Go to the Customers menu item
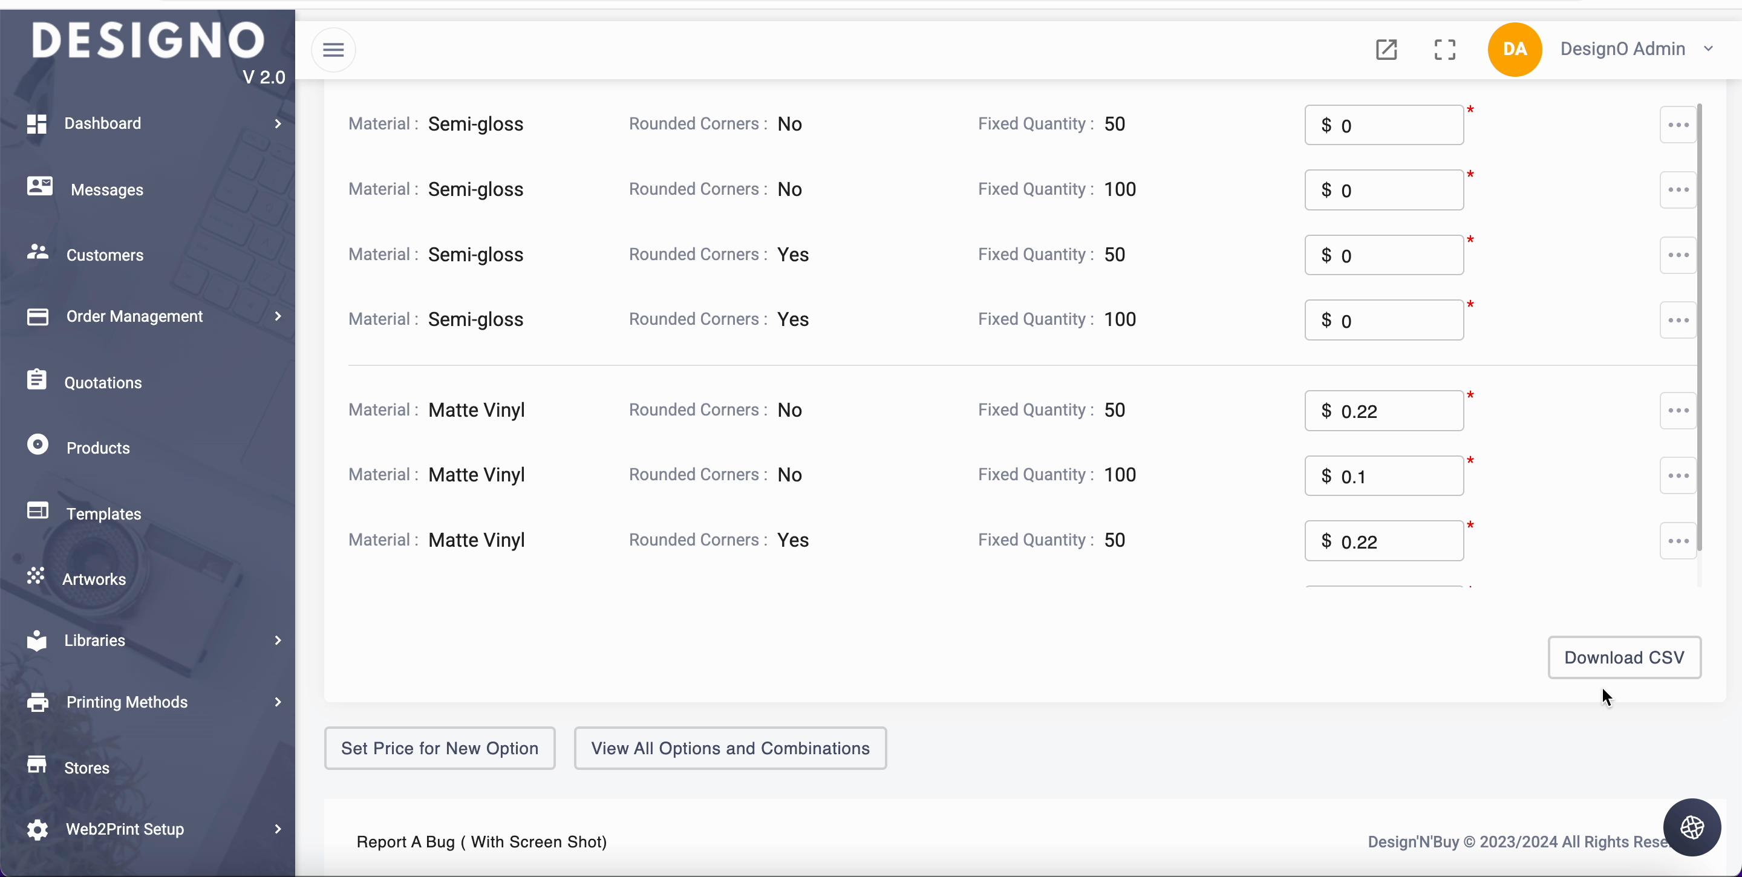 (x=105, y=255)
